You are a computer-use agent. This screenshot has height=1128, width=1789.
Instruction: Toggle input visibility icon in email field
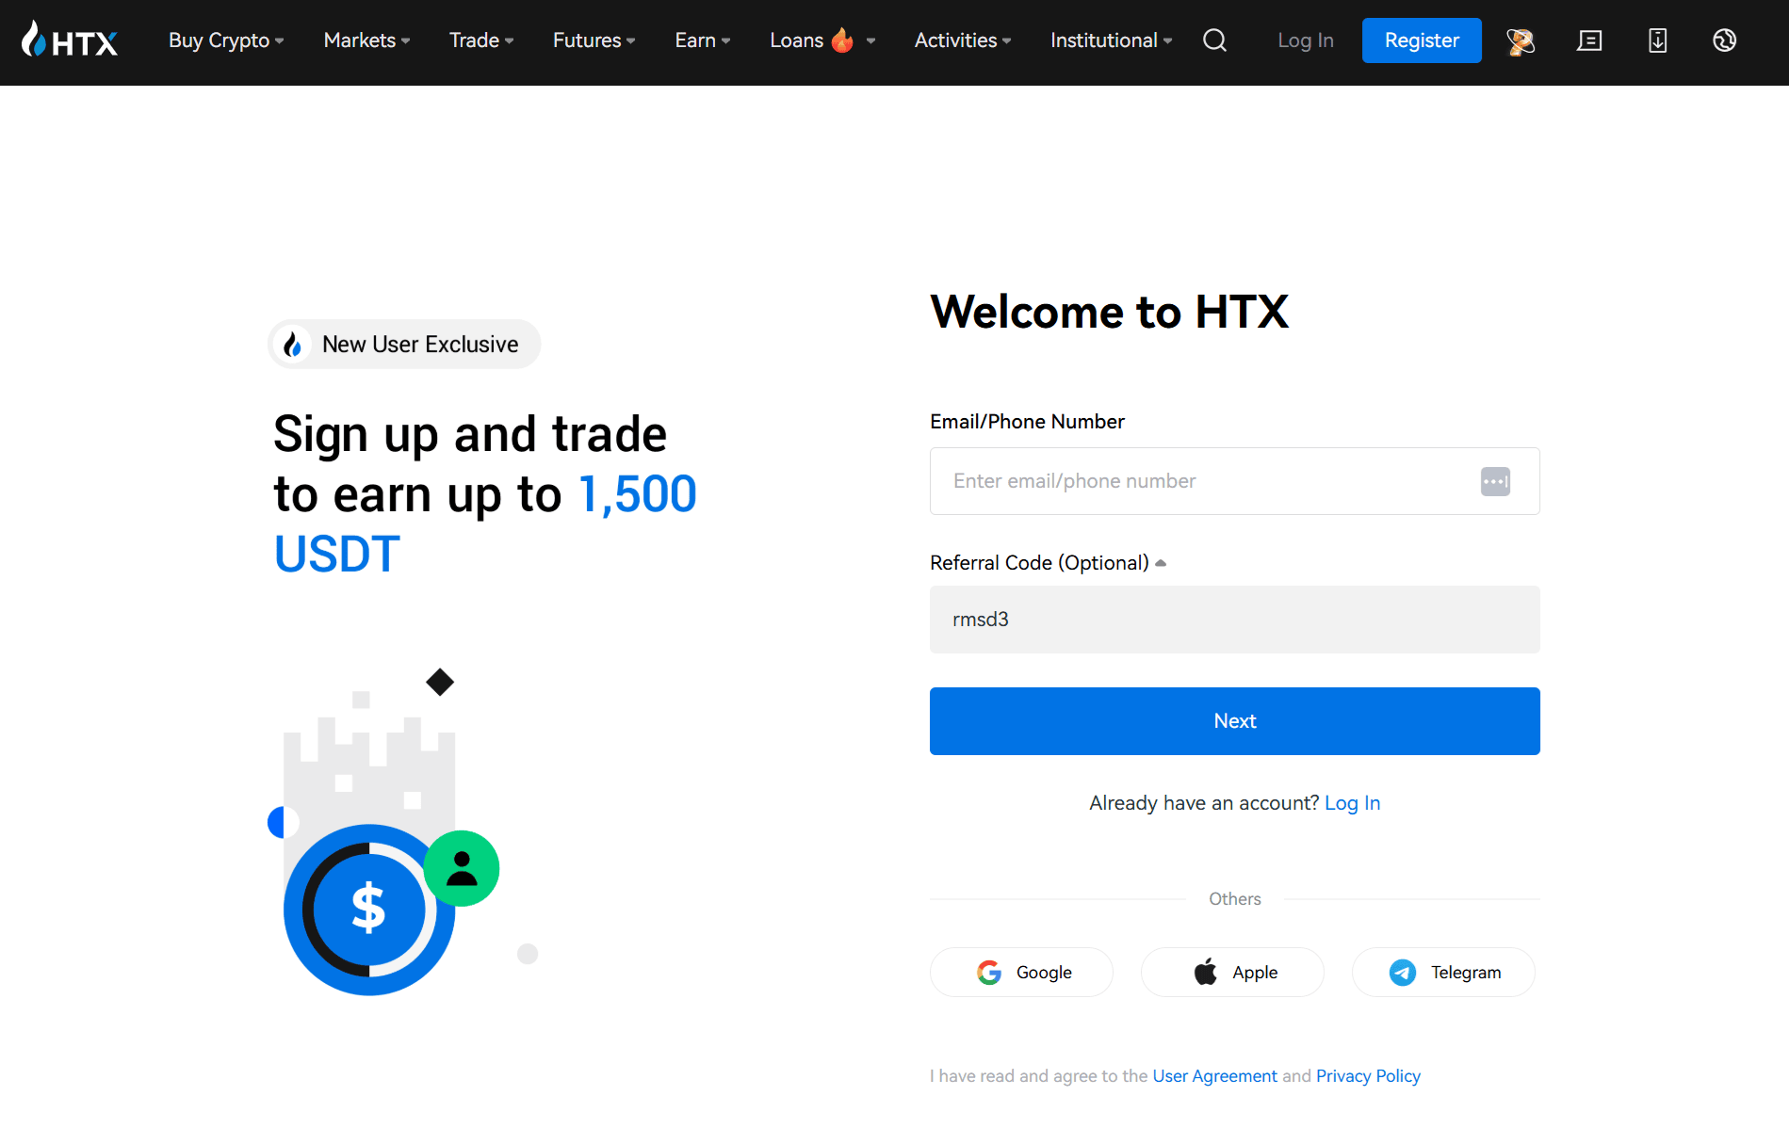[x=1495, y=481]
